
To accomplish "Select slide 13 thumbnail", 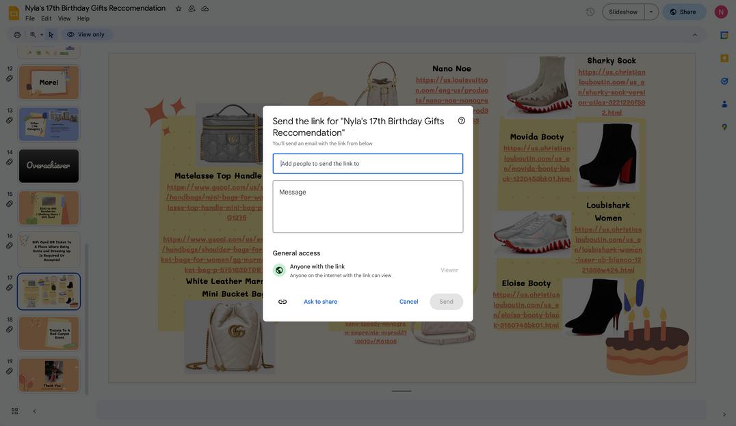I will (x=49, y=124).
